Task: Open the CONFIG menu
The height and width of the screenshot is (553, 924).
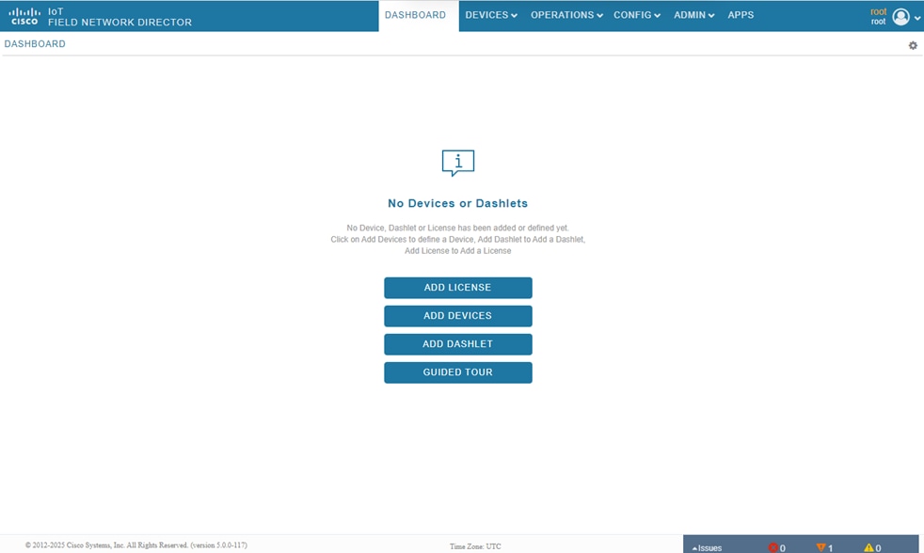Action: pyautogui.click(x=636, y=15)
